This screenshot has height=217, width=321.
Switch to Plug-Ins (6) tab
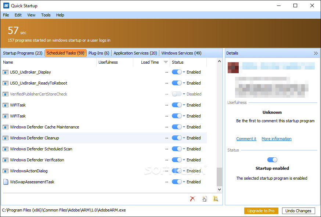99,53
